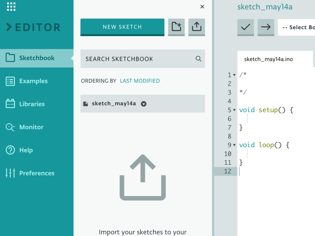Screen dimensions: 315x236
Task: Collapse the comment fold at line 1
Action: tap(234, 75)
